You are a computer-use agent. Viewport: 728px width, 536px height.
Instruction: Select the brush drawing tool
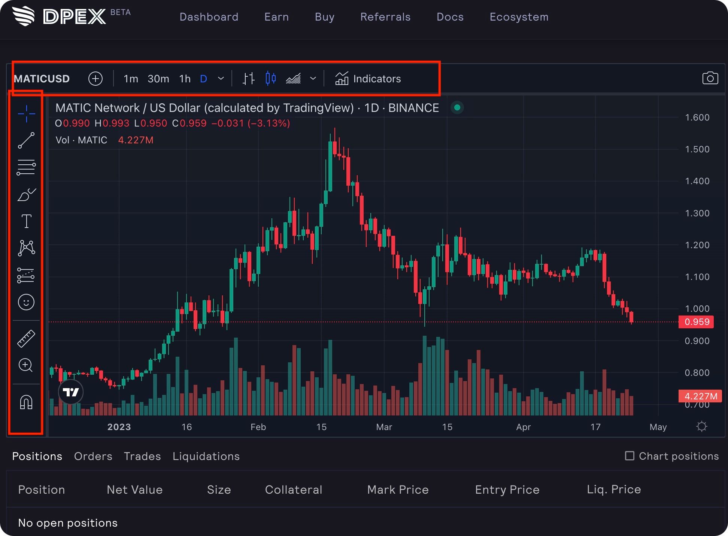(x=26, y=195)
